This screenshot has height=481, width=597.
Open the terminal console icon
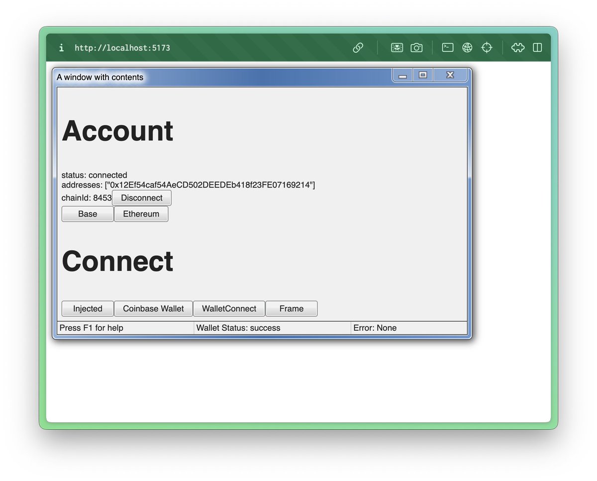coord(448,48)
